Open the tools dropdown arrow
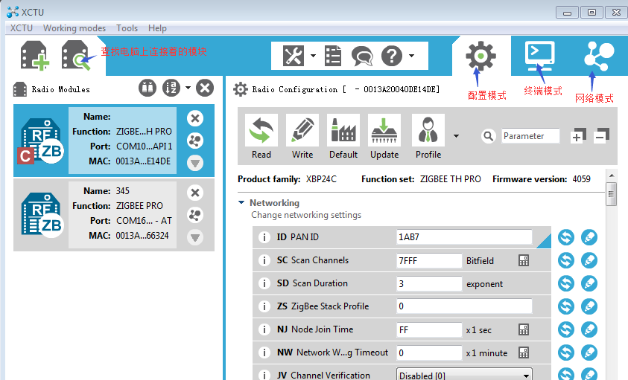Viewport: 628px width, 380px height. (313, 56)
